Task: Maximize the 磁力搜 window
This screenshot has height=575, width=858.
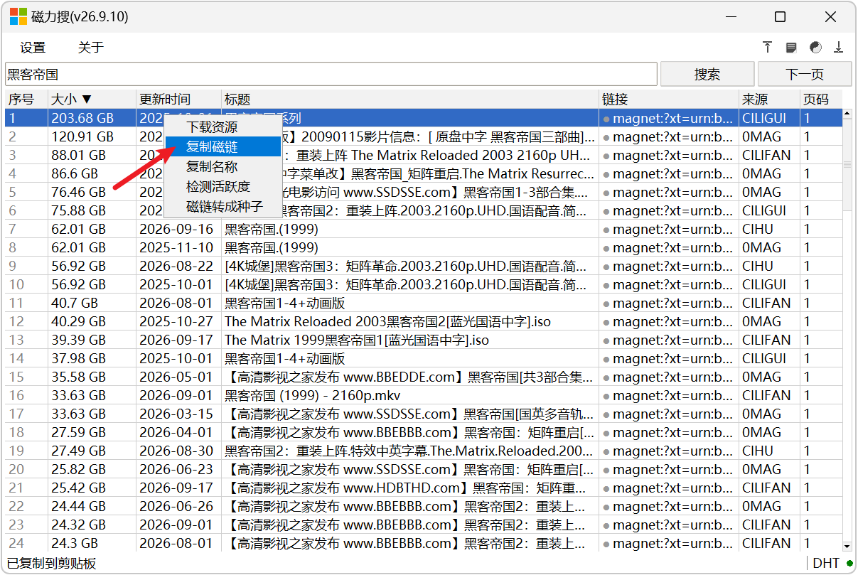Action: click(780, 17)
